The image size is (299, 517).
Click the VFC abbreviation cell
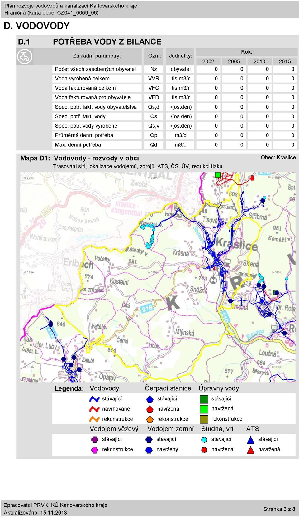154,88
